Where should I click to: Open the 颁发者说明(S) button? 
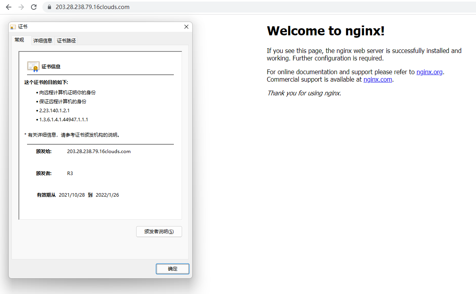point(159,232)
